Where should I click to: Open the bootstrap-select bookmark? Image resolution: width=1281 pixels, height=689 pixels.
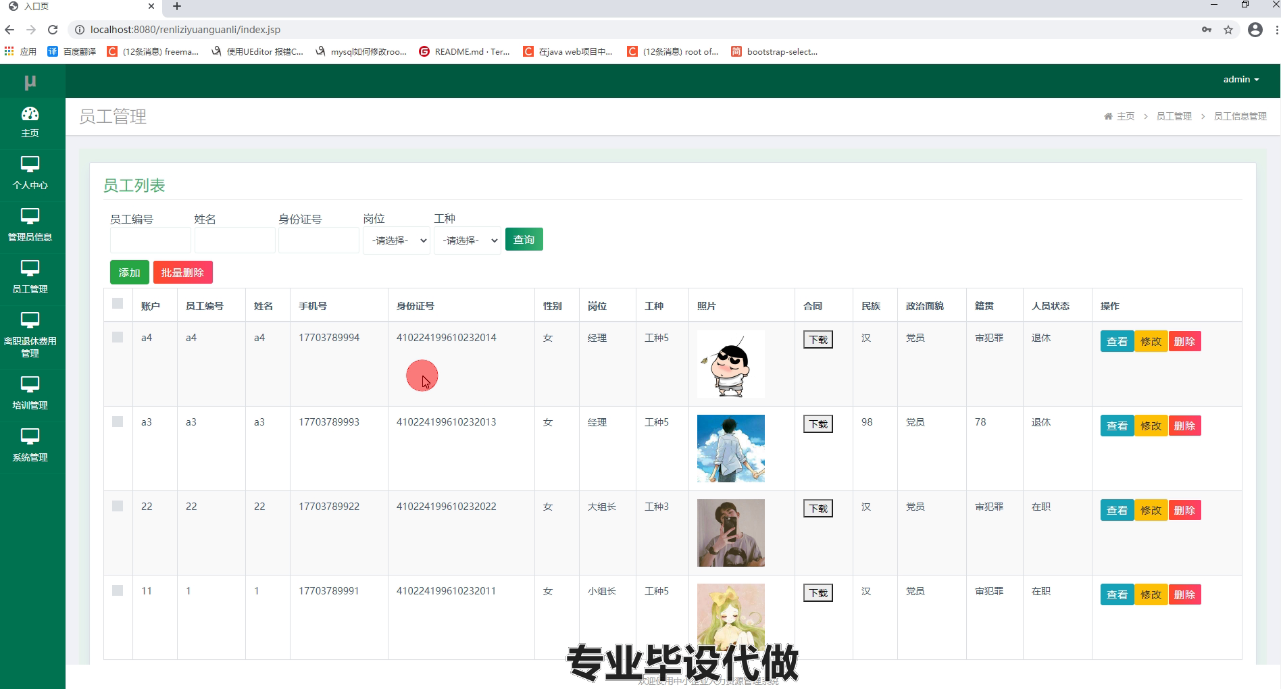coord(774,51)
